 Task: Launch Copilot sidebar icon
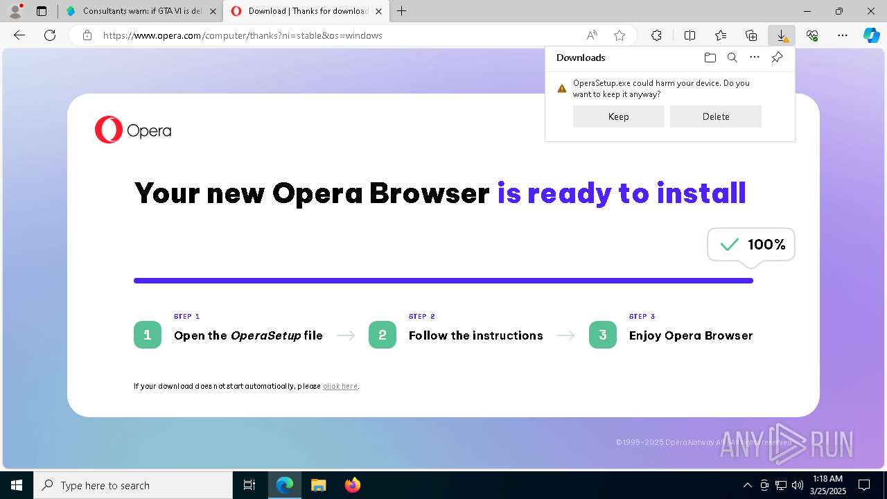[871, 35]
